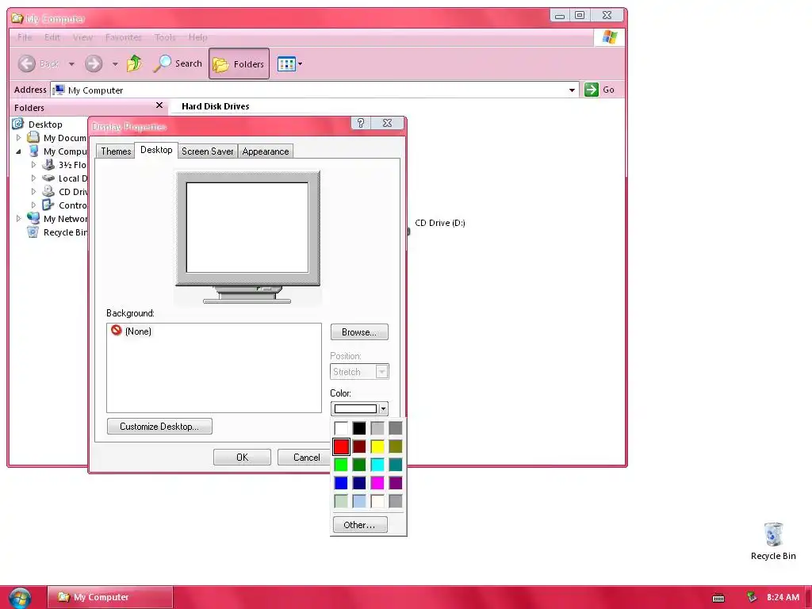812x609 pixels.
Task: Open the Favorites menu
Action: [x=123, y=37]
